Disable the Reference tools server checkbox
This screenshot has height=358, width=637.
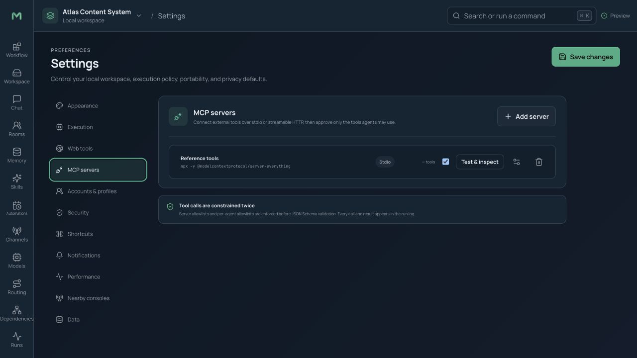point(445,162)
